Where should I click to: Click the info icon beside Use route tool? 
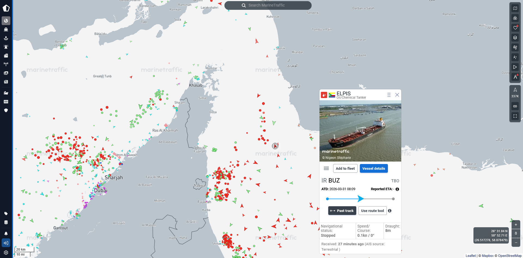(x=390, y=211)
